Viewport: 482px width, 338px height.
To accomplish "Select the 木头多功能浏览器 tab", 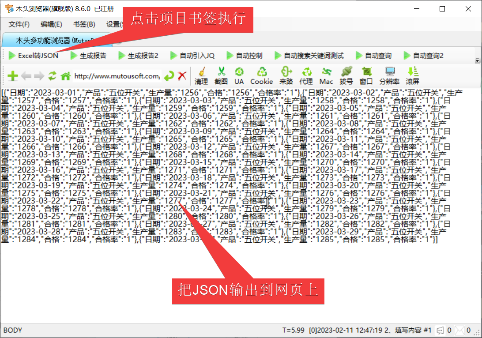I will 57,40.
